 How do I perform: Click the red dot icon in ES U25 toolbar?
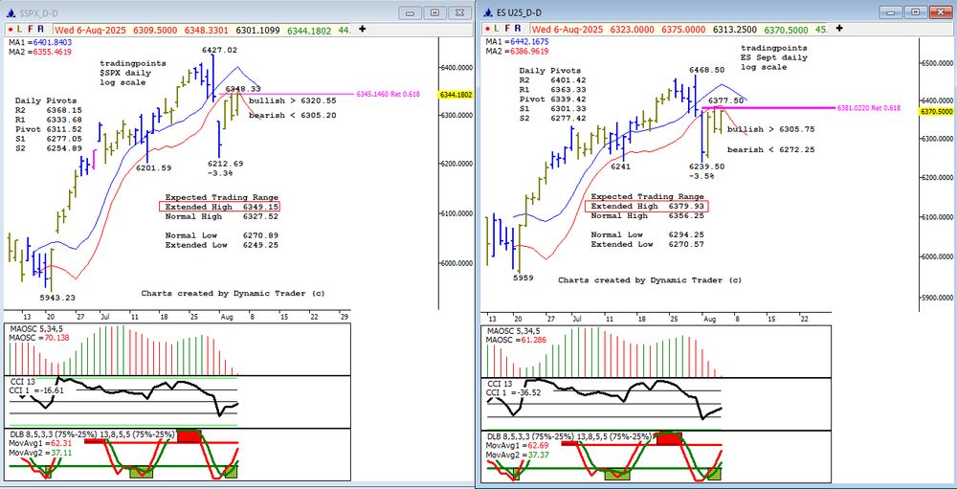click(x=489, y=29)
